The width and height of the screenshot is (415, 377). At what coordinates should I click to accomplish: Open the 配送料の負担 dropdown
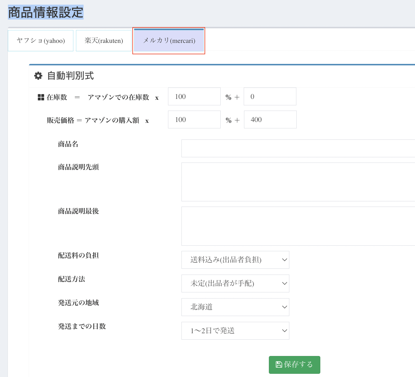point(235,260)
